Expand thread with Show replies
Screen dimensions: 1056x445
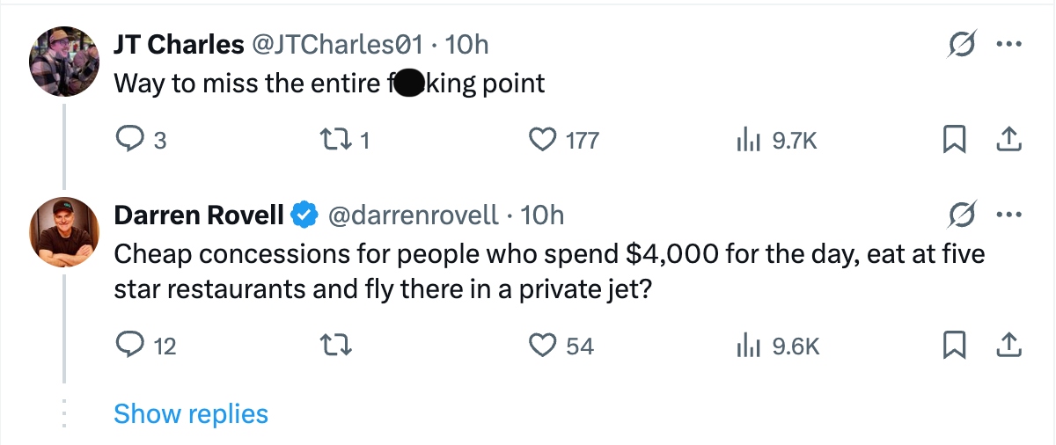[191, 413]
